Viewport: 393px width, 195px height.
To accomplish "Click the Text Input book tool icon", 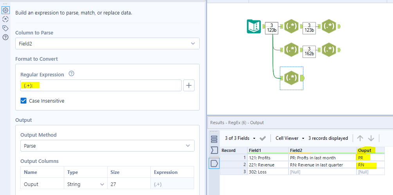I will tap(254, 27).
